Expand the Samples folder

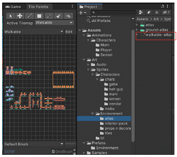point(84,153)
